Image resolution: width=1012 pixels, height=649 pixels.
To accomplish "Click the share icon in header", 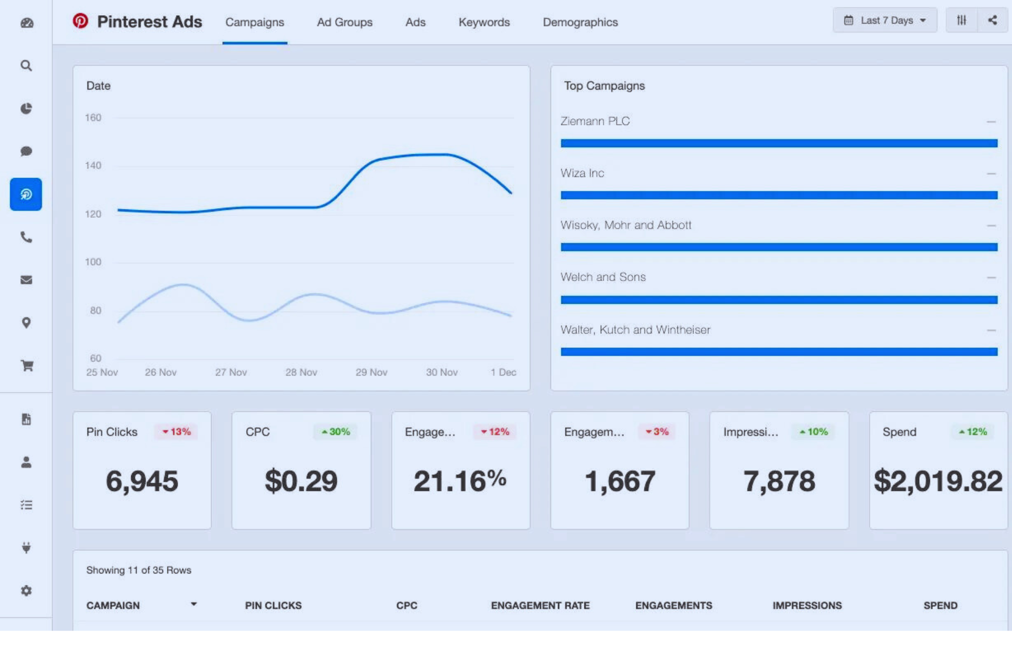I will 992,21.
